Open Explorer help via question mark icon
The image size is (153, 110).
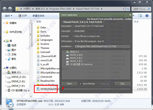147,16
